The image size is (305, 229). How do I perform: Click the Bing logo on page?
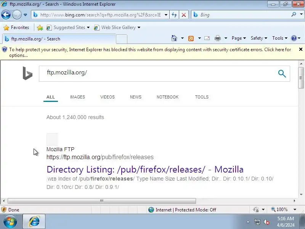coord(27,73)
